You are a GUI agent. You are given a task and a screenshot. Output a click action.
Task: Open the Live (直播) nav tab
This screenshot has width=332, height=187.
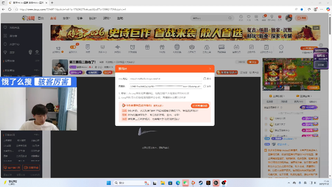click(53, 18)
